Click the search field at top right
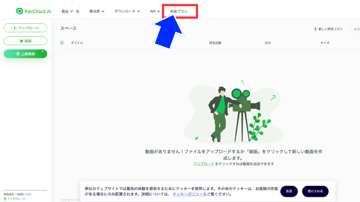The height and width of the screenshot is (202, 360). (x=355, y=29)
